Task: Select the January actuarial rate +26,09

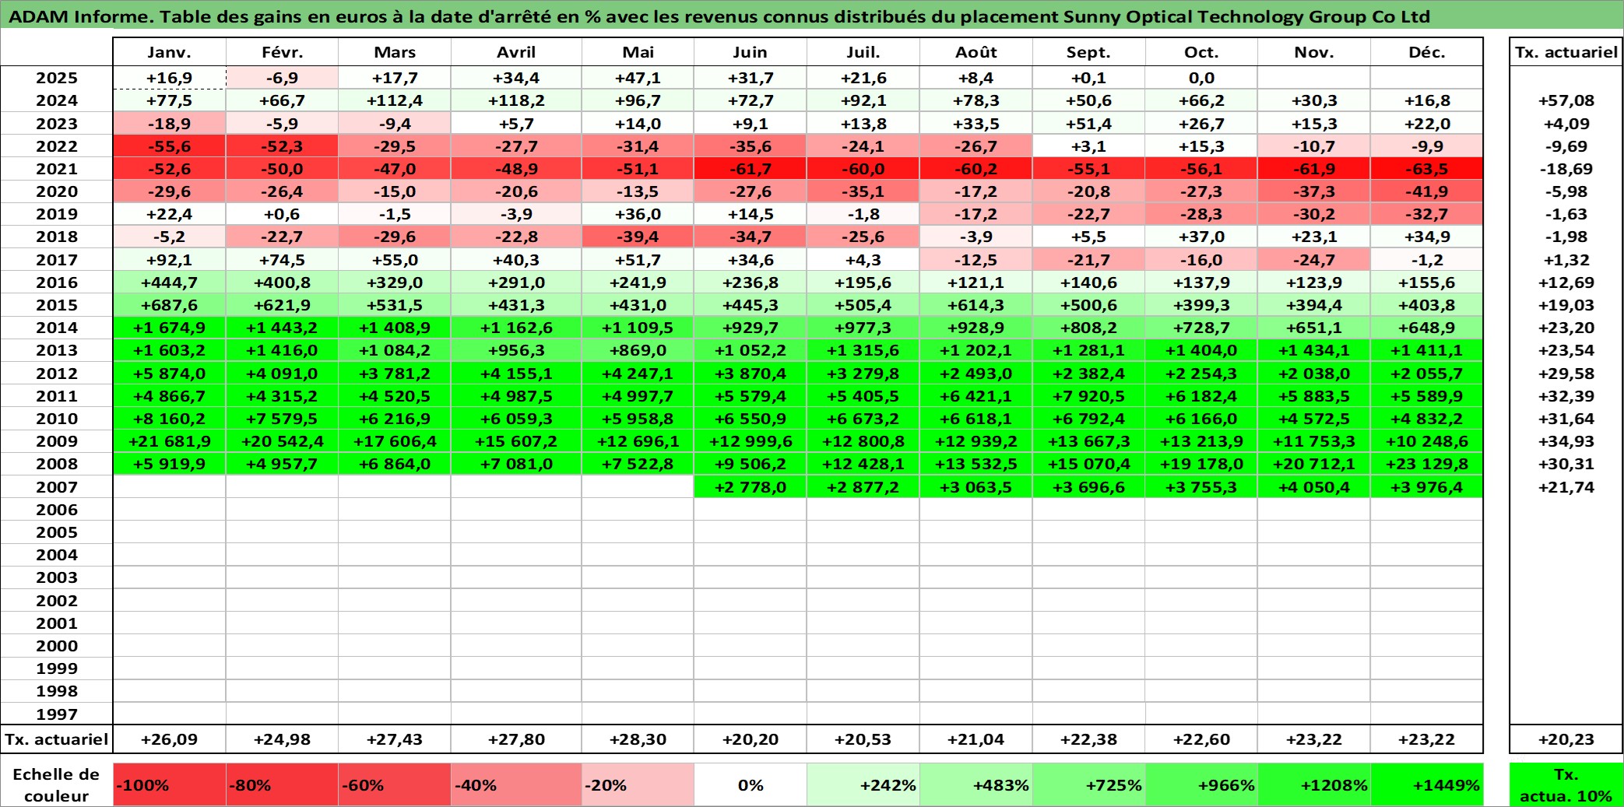Action: tap(169, 739)
